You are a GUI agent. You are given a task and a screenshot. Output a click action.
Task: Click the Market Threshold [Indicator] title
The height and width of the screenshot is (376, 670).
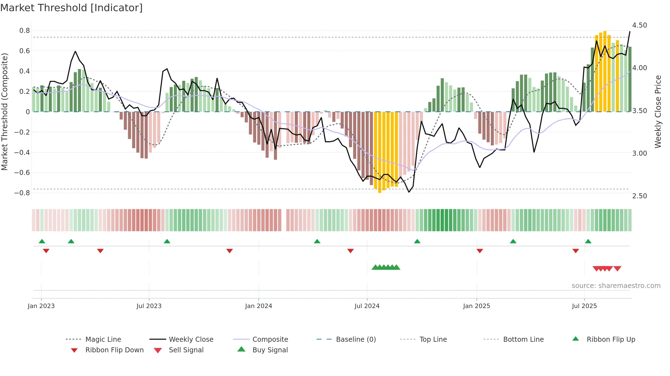click(x=71, y=8)
